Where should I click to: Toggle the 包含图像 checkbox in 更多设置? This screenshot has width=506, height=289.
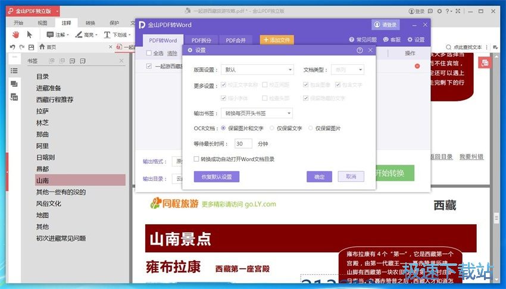(x=305, y=84)
